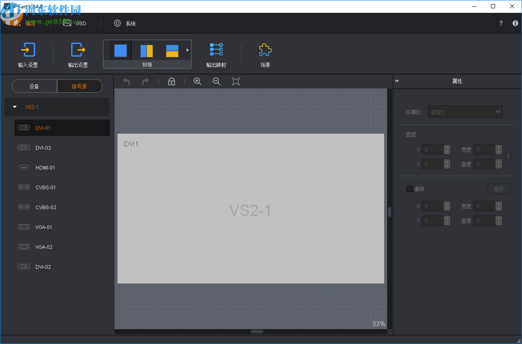The height and width of the screenshot is (344, 522).
Task: Select the top-bottom split splice layout
Action: point(172,50)
